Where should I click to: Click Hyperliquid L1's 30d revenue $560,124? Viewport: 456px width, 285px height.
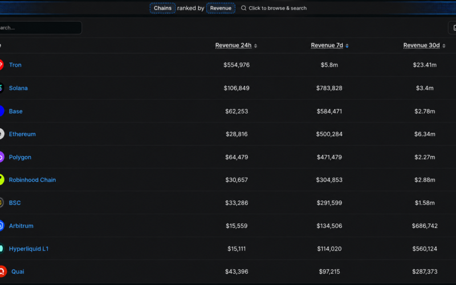425,249
